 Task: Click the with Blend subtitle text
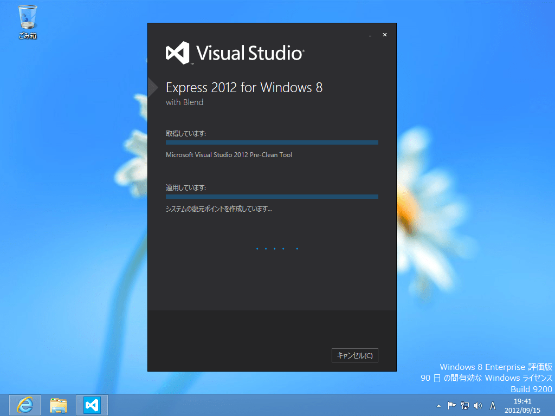tap(184, 102)
